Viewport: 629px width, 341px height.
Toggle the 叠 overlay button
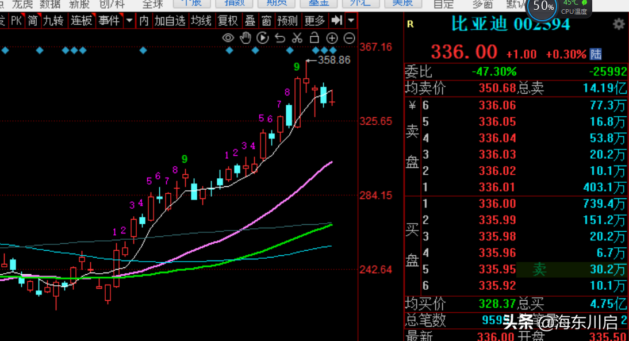(250, 20)
